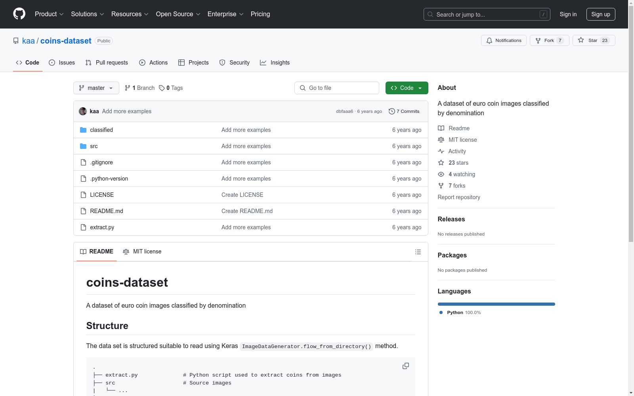The height and width of the screenshot is (396, 634).
Task: Click the copy code block icon
Action: 405,366
